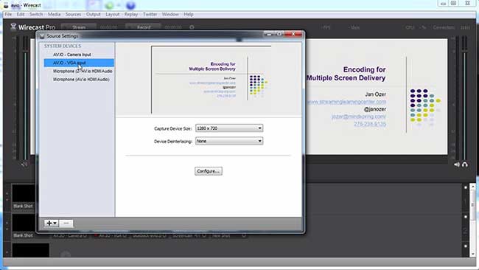The width and height of the screenshot is (479, 270).
Task: Select AV.IO - Camera Input device
Action: click(x=72, y=55)
